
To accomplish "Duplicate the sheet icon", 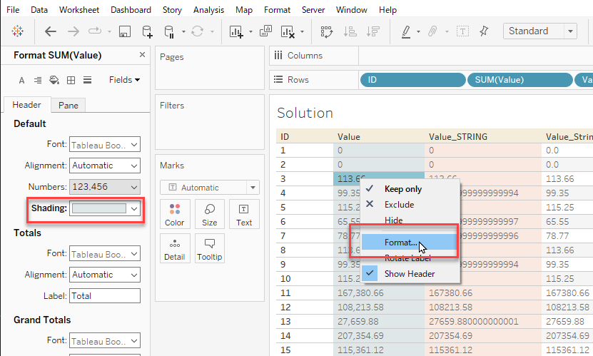I will [x=265, y=31].
